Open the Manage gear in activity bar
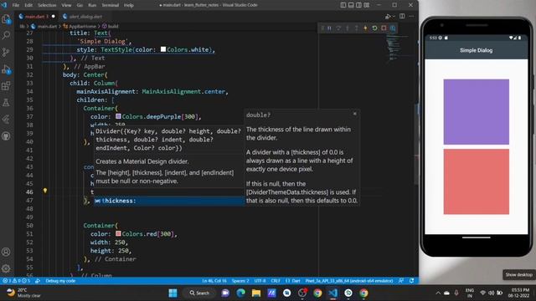 (6, 268)
